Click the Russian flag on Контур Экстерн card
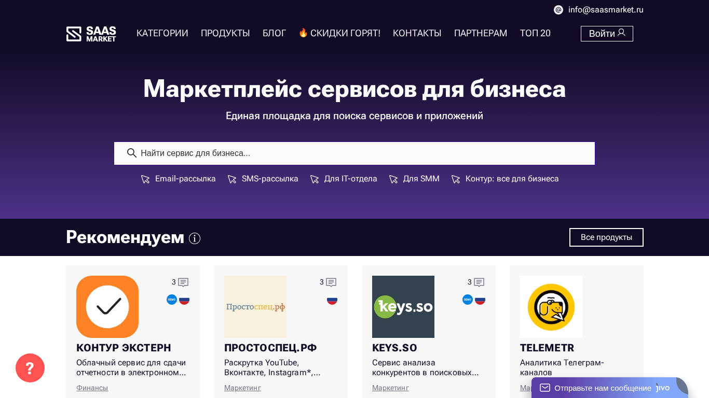Image resolution: width=709 pixels, height=398 pixels. 184,300
